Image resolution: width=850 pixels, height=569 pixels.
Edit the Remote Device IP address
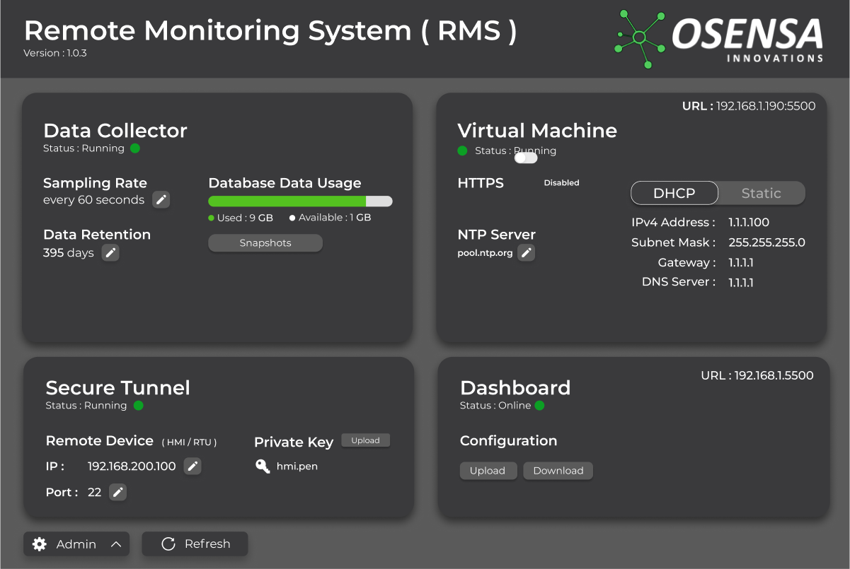[x=192, y=466]
